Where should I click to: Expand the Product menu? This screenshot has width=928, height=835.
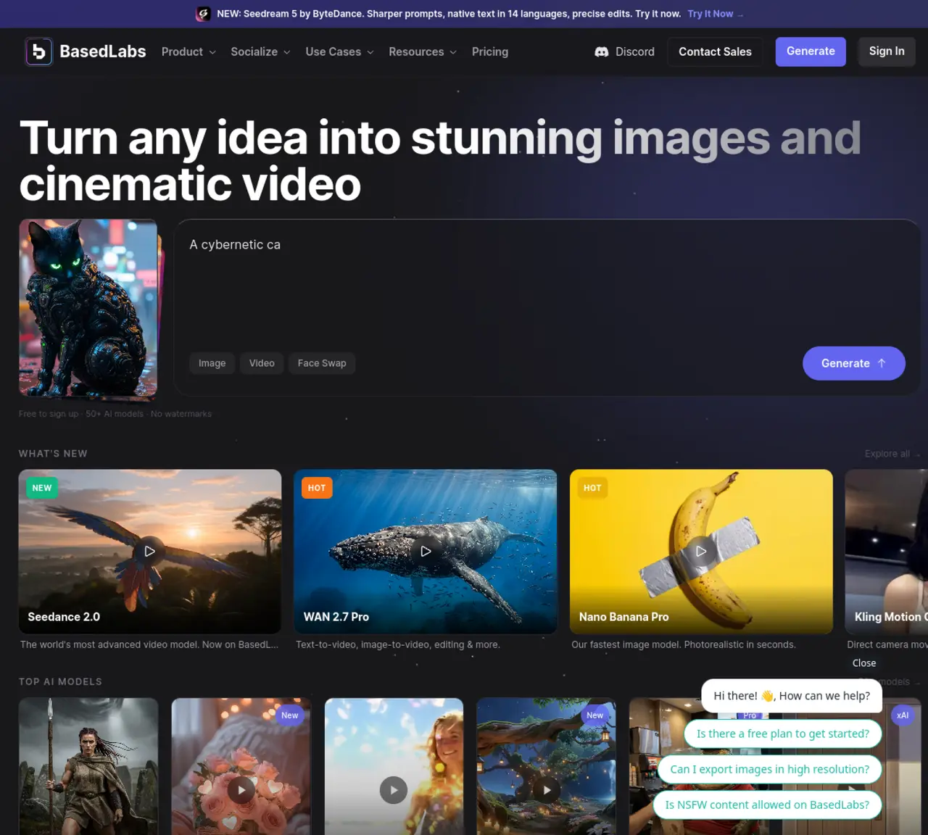(188, 52)
